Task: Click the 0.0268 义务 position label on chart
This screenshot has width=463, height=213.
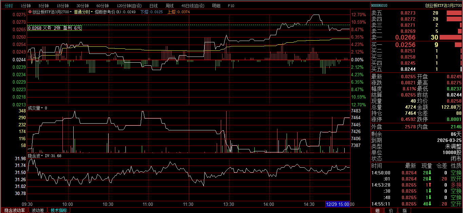Action: (55, 28)
